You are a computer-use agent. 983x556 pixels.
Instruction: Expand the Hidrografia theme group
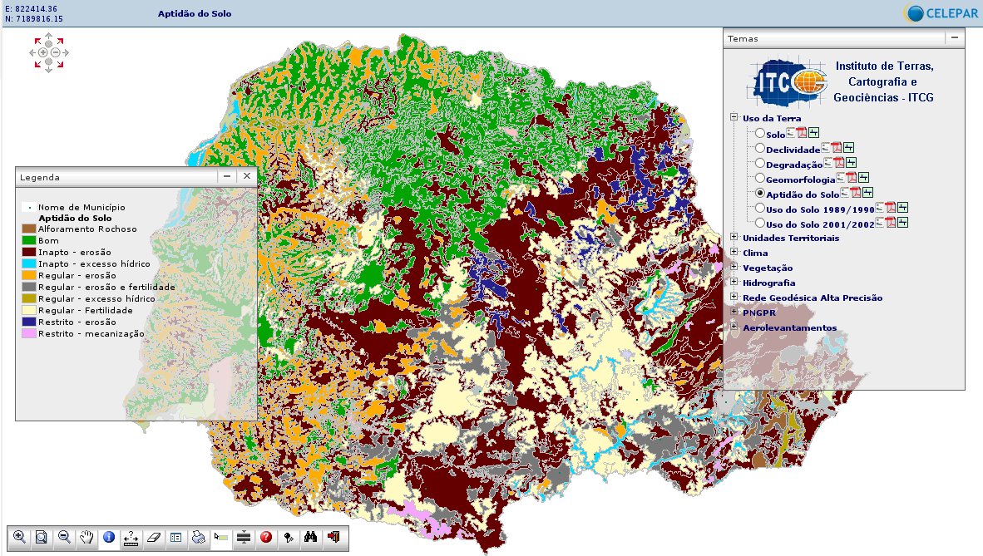[734, 283]
